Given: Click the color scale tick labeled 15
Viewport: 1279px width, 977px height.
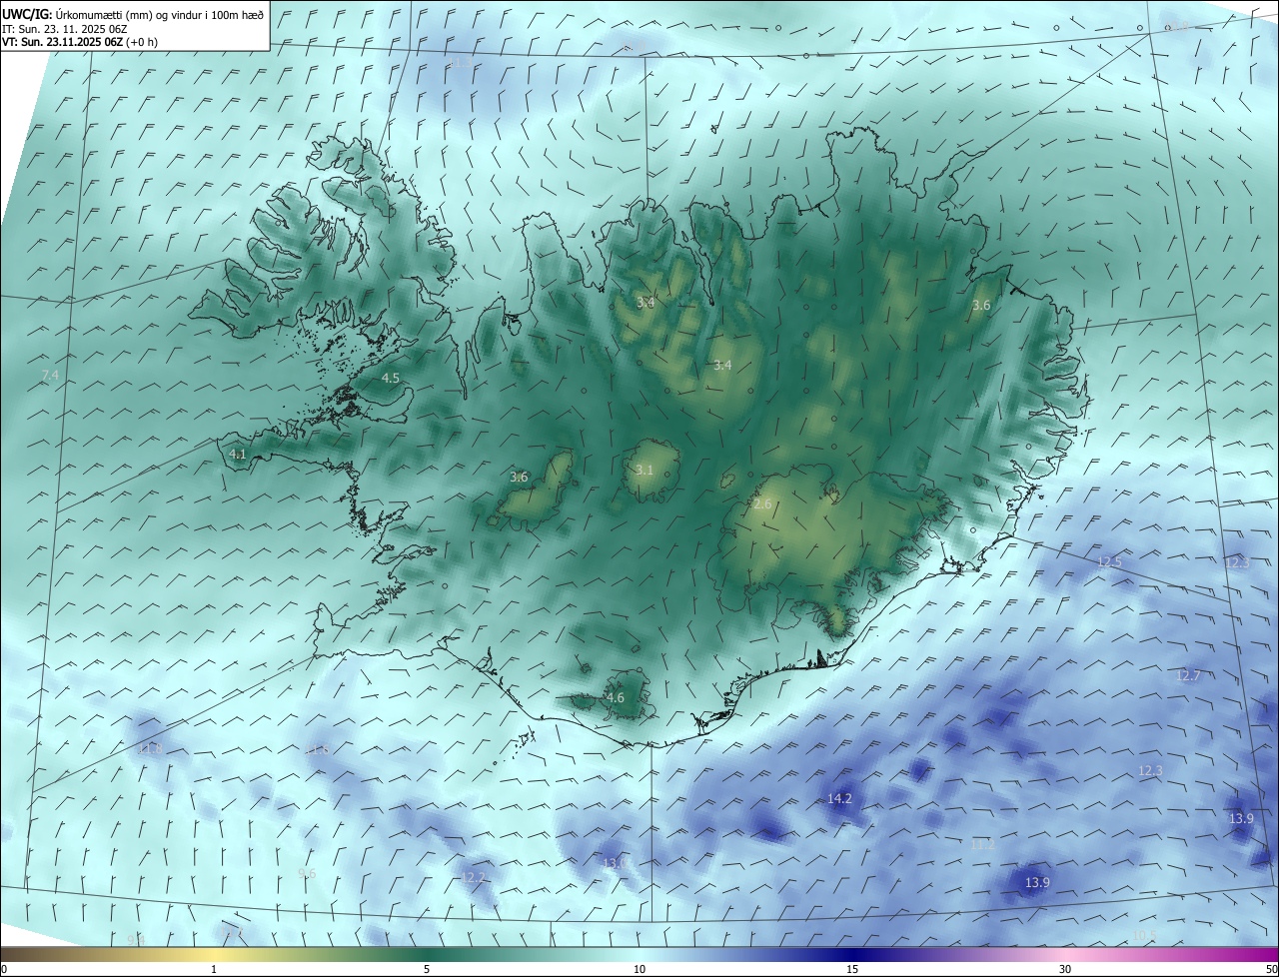Looking at the screenshot, I should 852,970.
